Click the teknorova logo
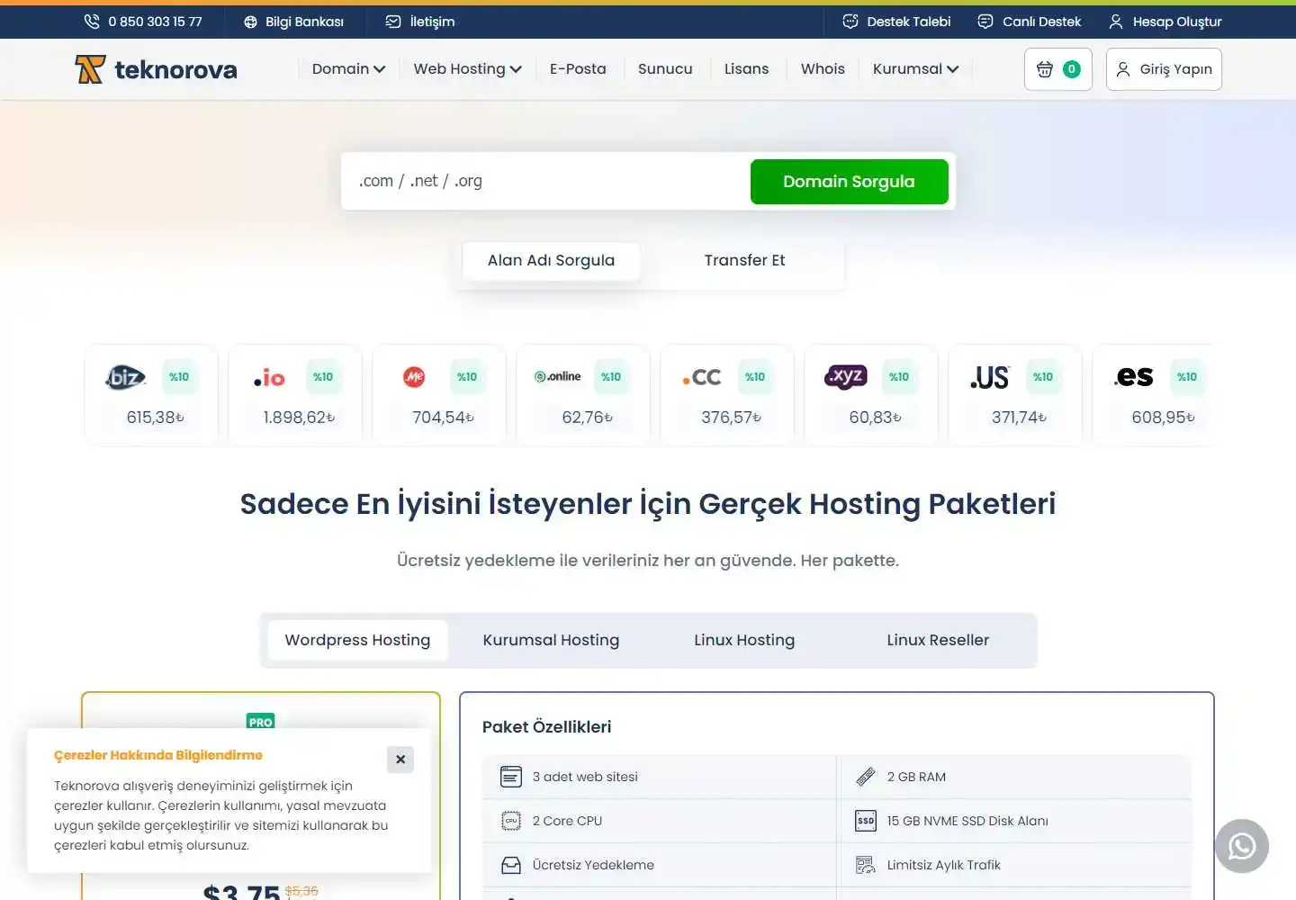1296x900 pixels. tap(157, 69)
